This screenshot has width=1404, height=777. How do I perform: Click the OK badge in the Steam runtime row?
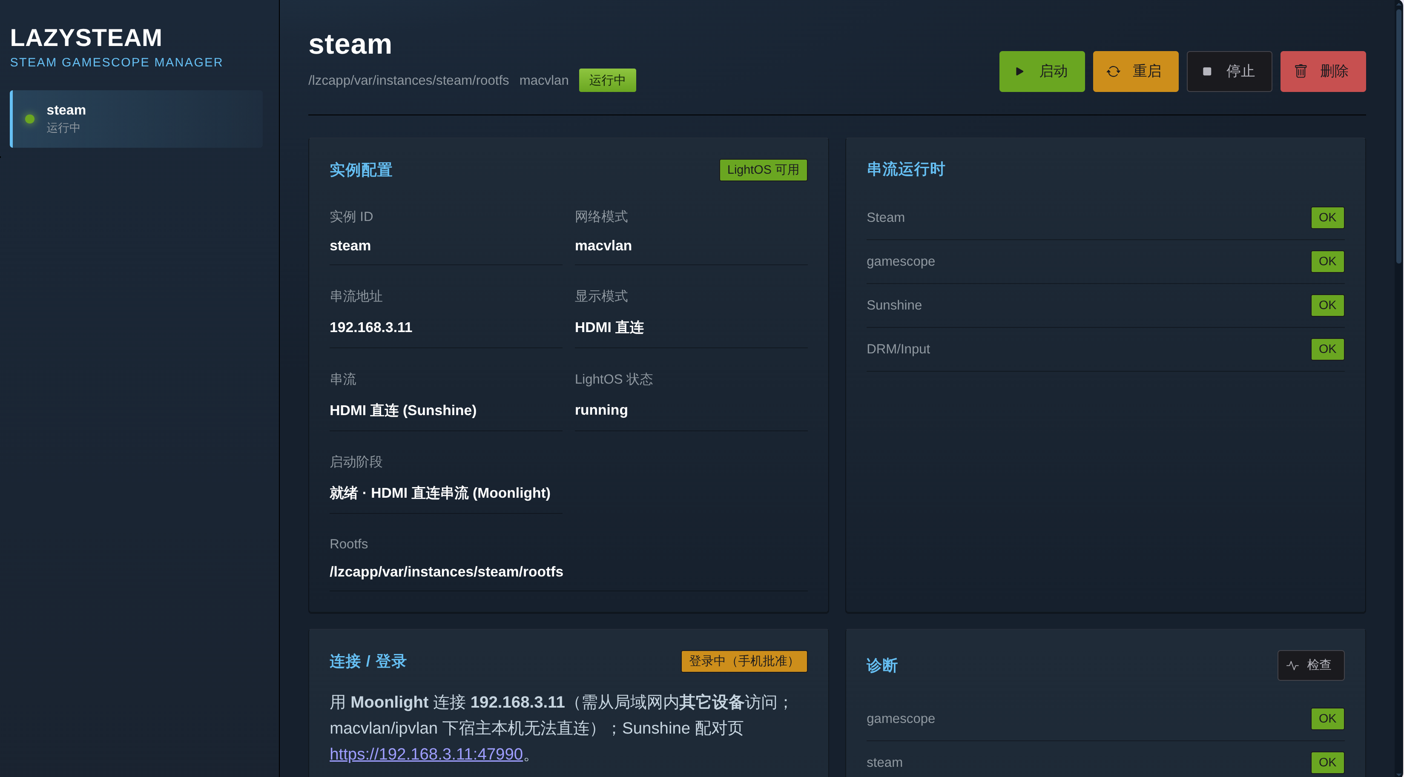[x=1327, y=218]
